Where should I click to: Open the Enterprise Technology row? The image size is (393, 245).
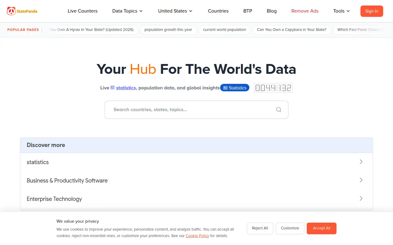tap(196, 199)
